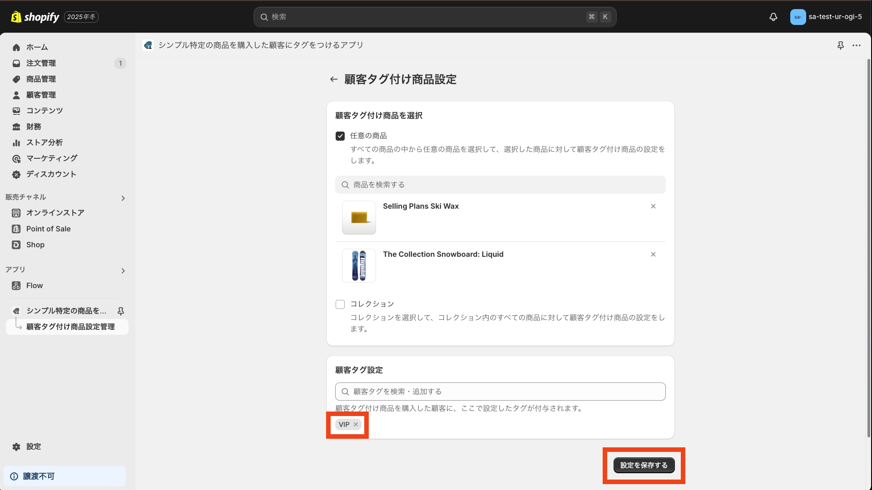Enable the コレクション checkbox

click(340, 304)
